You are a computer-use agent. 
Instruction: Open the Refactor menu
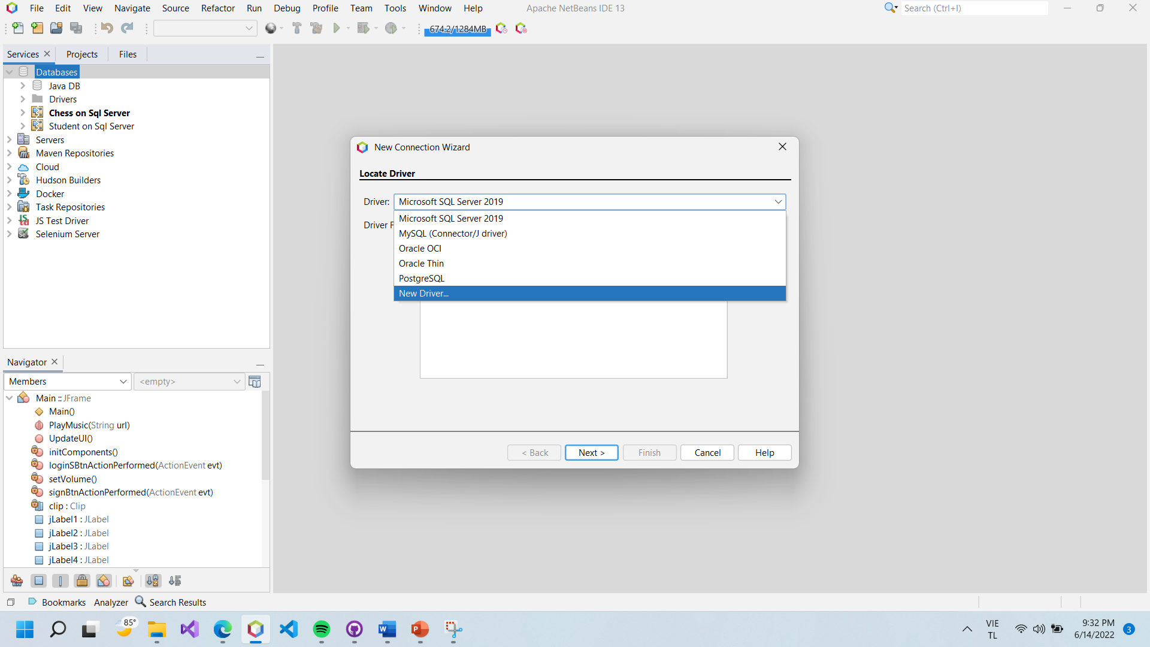[217, 8]
